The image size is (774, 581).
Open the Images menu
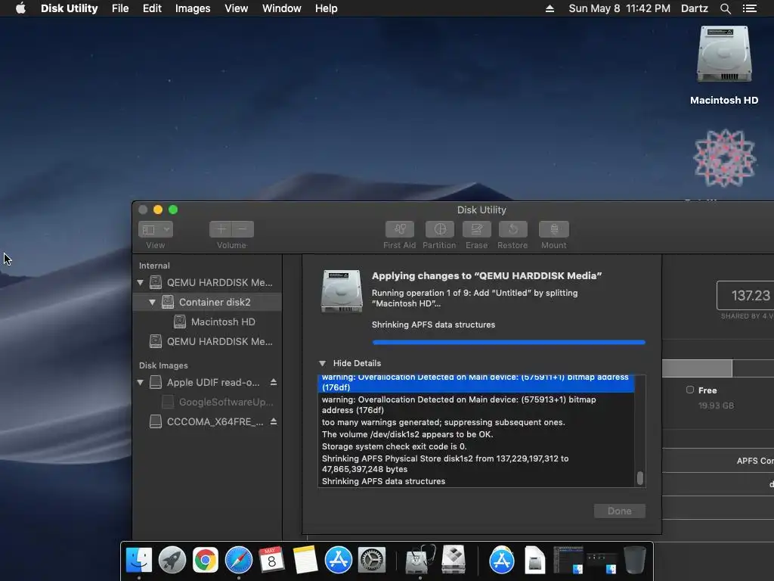coord(193,8)
